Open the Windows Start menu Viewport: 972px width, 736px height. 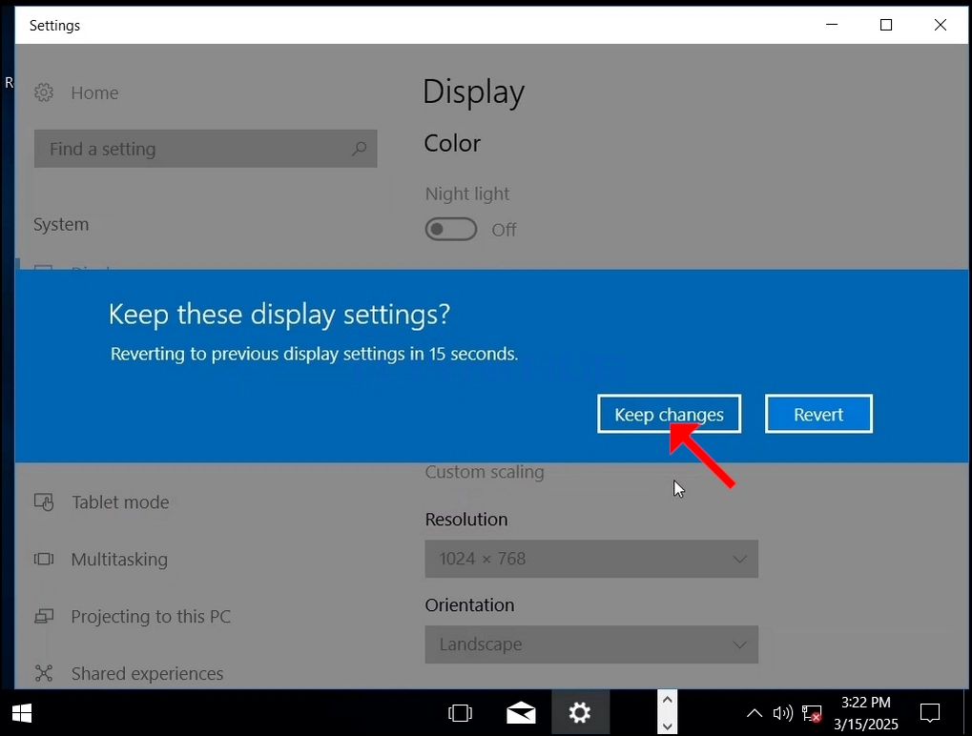pos(22,714)
